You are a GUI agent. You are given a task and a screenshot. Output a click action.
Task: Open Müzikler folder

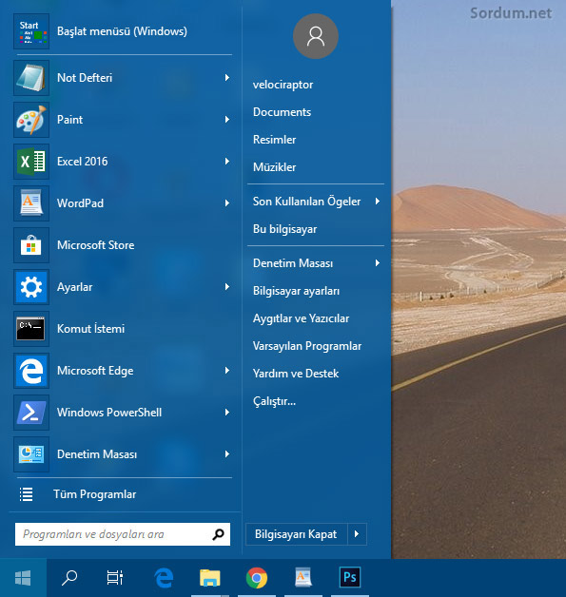coord(274,167)
